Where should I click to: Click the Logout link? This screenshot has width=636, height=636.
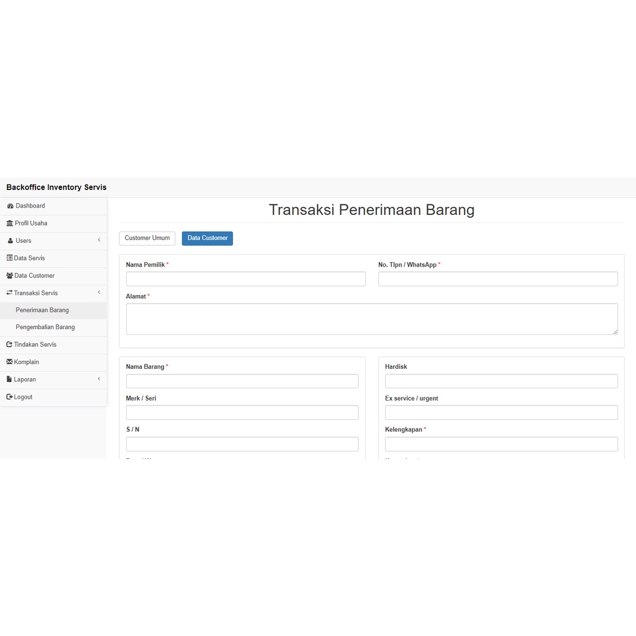coord(53,397)
